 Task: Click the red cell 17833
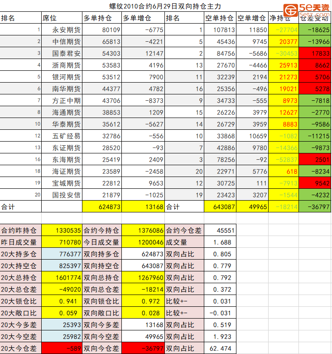point(315,53)
